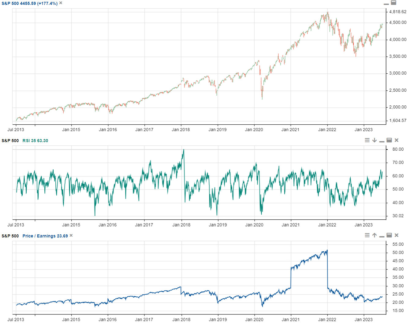Click the 30.02 RSI axis label
This screenshot has height=323, width=407.
(x=398, y=216)
